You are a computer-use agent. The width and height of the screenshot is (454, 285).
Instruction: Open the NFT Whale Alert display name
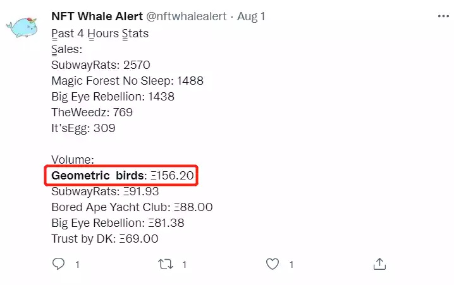click(x=96, y=15)
